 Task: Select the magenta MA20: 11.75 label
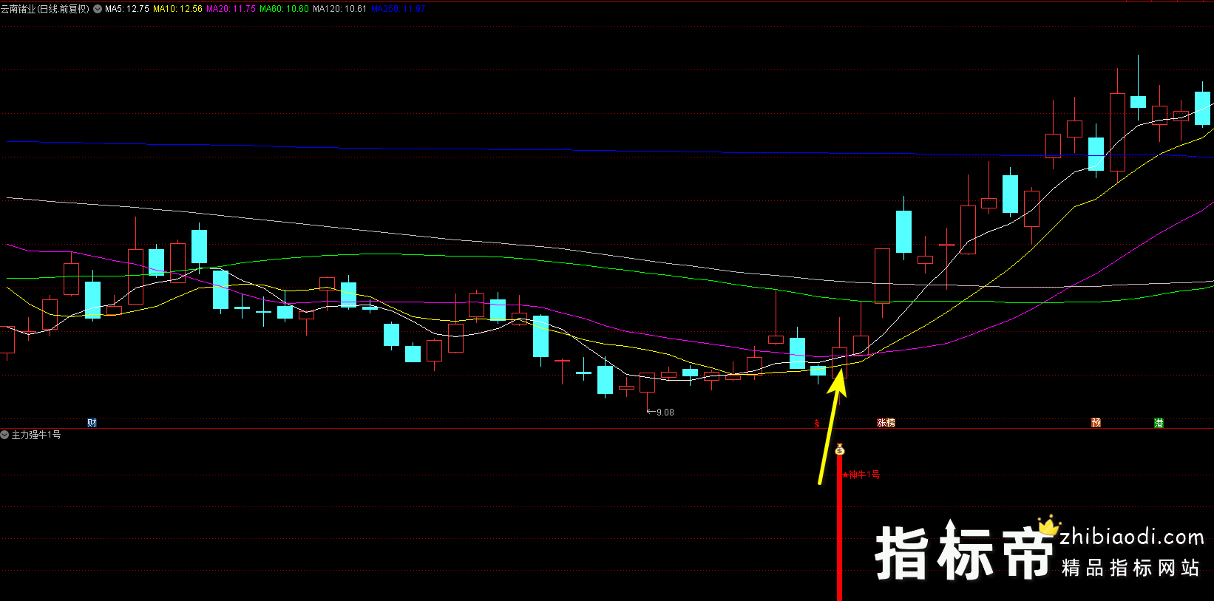click(231, 9)
